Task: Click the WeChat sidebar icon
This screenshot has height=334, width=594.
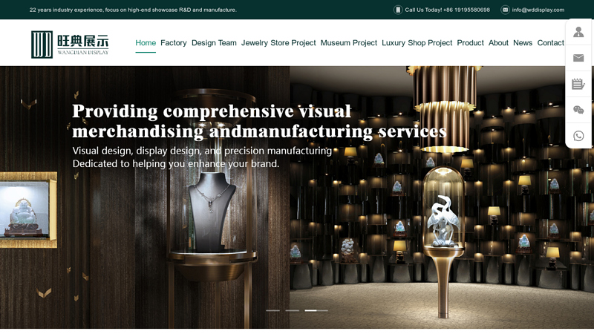Action: click(x=578, y=110)
